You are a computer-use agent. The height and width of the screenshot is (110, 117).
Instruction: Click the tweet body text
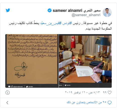click(60, 26)
